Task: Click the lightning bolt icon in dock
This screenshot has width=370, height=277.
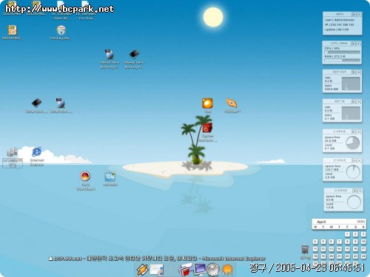Action: (142, 270)
